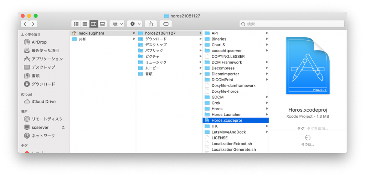Image resolution: width=365 pixels, height=177 pixels.
Task: Click the Share toolbar button
Action: pos(151,24)
